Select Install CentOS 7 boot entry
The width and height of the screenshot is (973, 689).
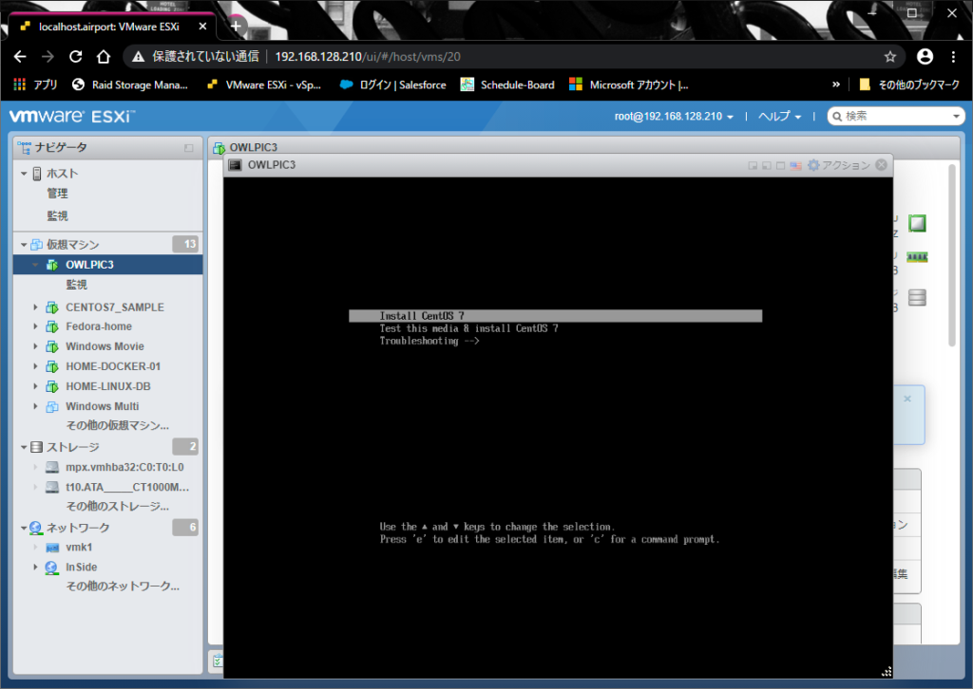point(555,316)
